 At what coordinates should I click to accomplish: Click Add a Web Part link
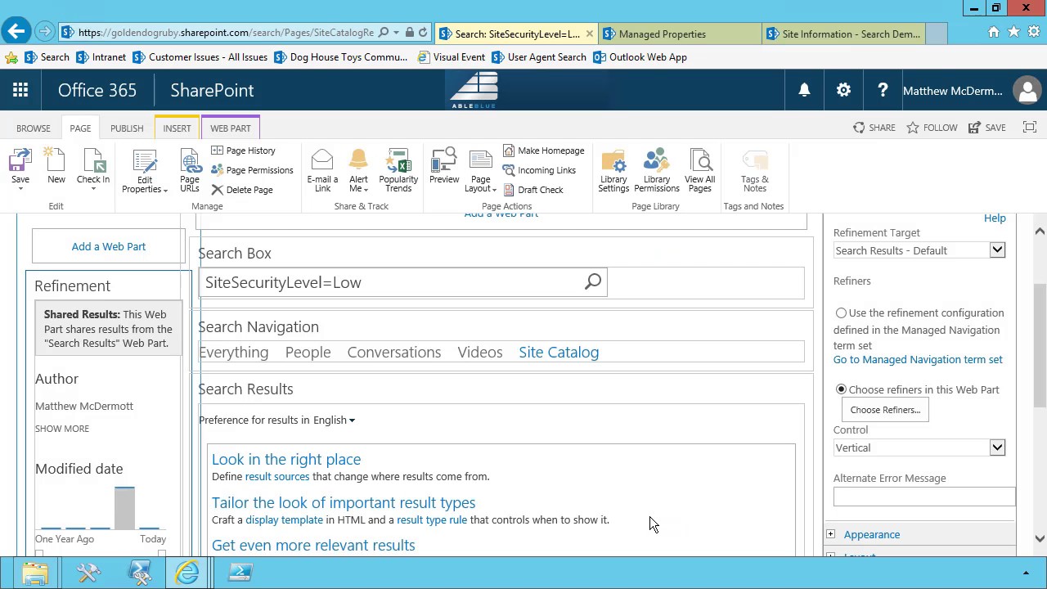click(109, 246)
